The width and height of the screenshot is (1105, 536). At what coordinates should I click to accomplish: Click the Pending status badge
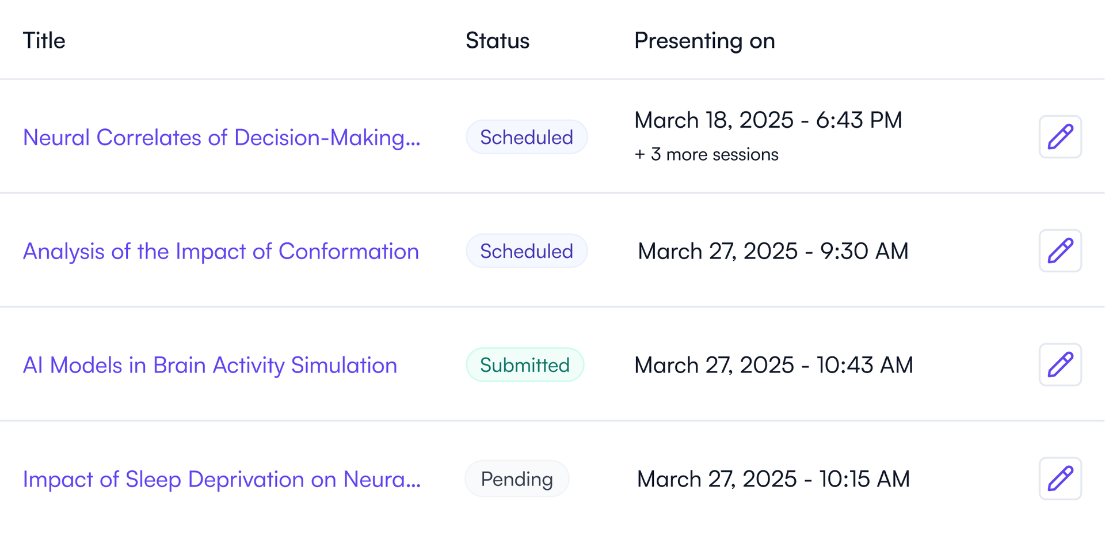[517, 479]
